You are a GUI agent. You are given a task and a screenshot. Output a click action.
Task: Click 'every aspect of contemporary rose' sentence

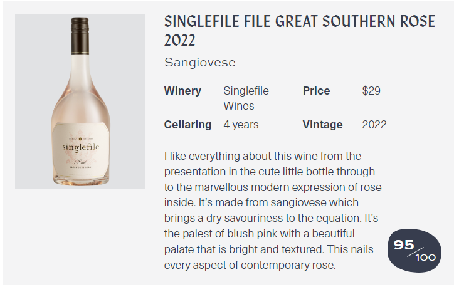click(250, 265)
